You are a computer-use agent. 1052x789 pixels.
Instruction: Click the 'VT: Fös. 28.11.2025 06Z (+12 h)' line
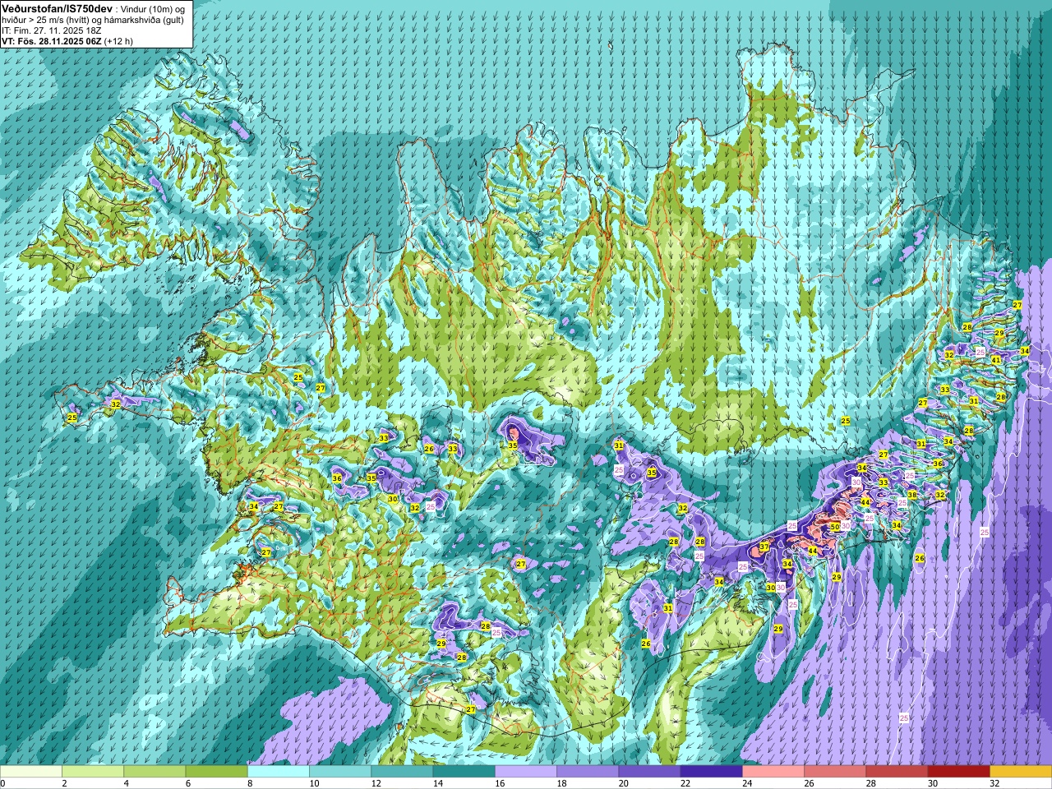pyautogui.click(x=67, y=40)
